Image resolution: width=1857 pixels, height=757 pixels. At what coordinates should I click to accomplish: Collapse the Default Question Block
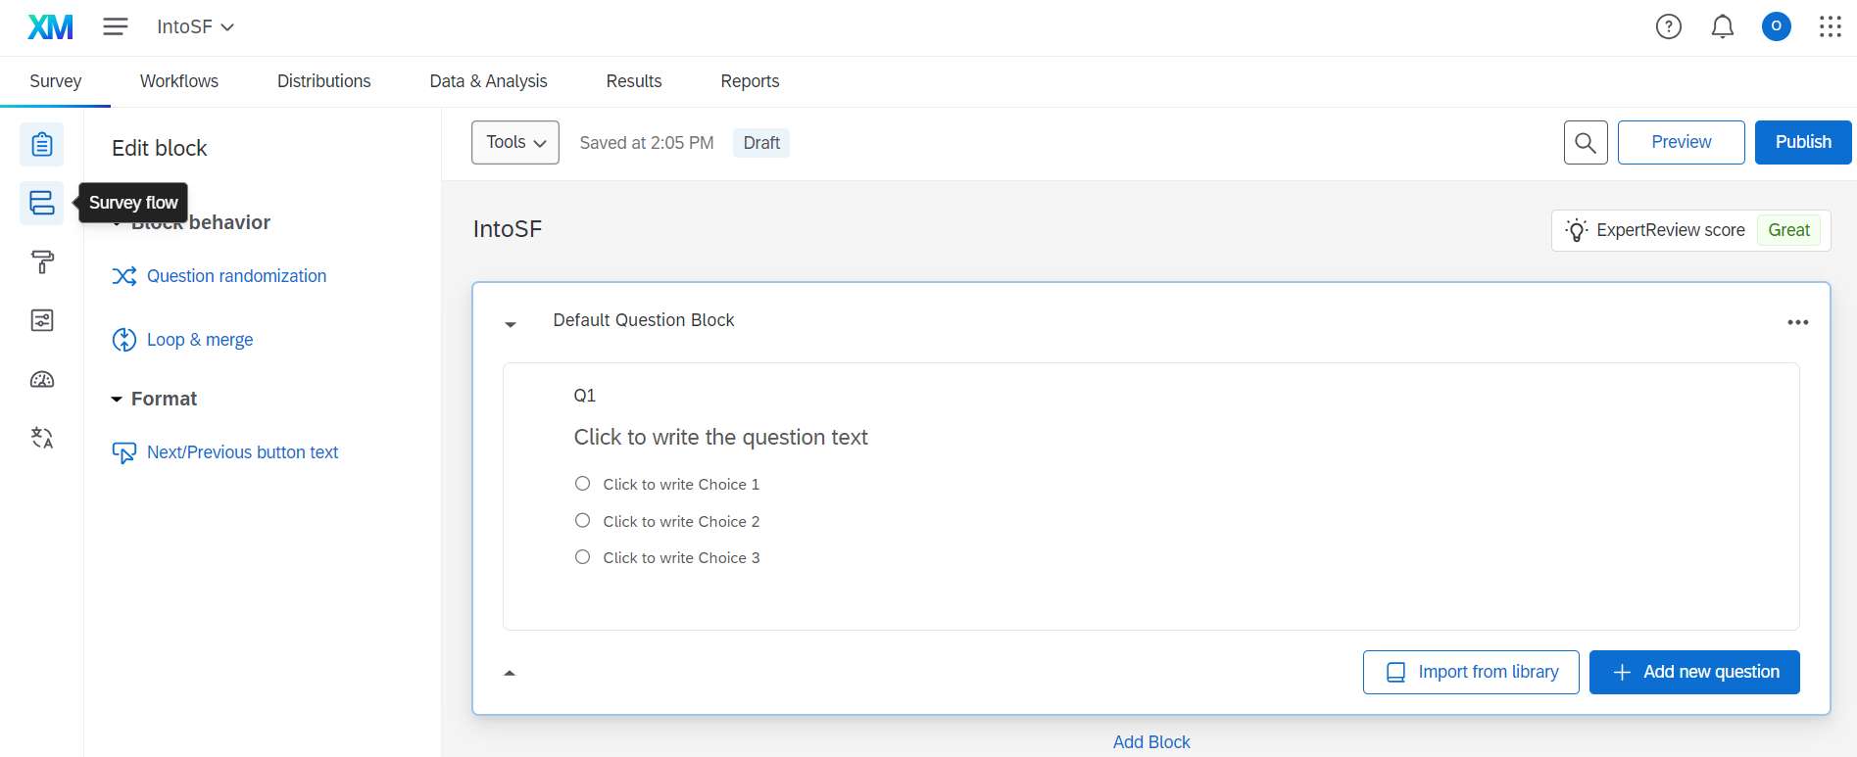[511, 323]
